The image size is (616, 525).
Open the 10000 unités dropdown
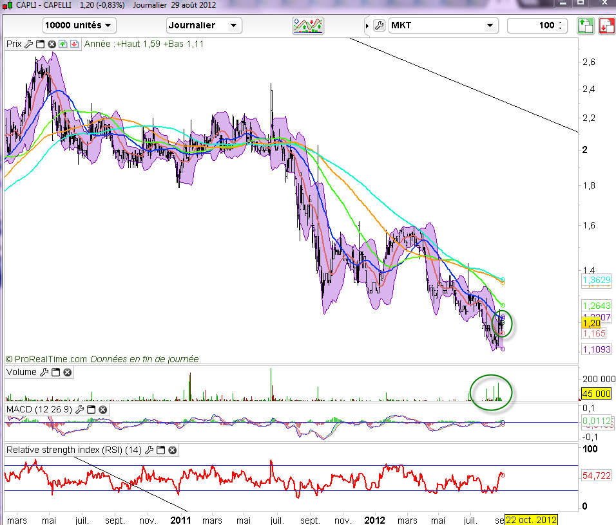tap(79, 26)
